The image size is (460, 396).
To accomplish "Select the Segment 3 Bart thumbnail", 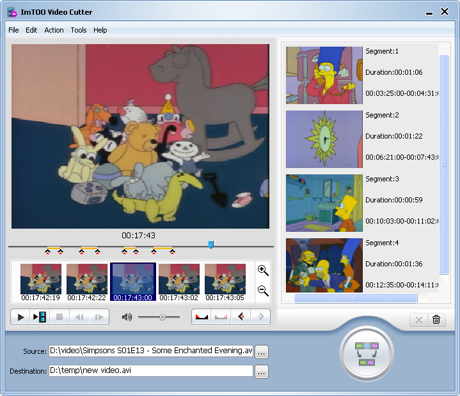I will coord(324,203).
